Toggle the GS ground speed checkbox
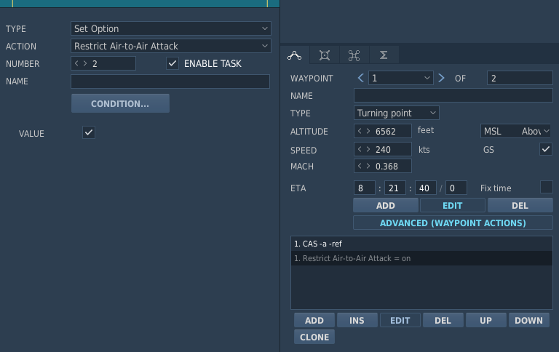This screenshot has width=559, height=352. [x=546, y=149]
